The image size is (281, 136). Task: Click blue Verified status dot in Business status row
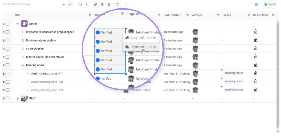pos(98,42)
